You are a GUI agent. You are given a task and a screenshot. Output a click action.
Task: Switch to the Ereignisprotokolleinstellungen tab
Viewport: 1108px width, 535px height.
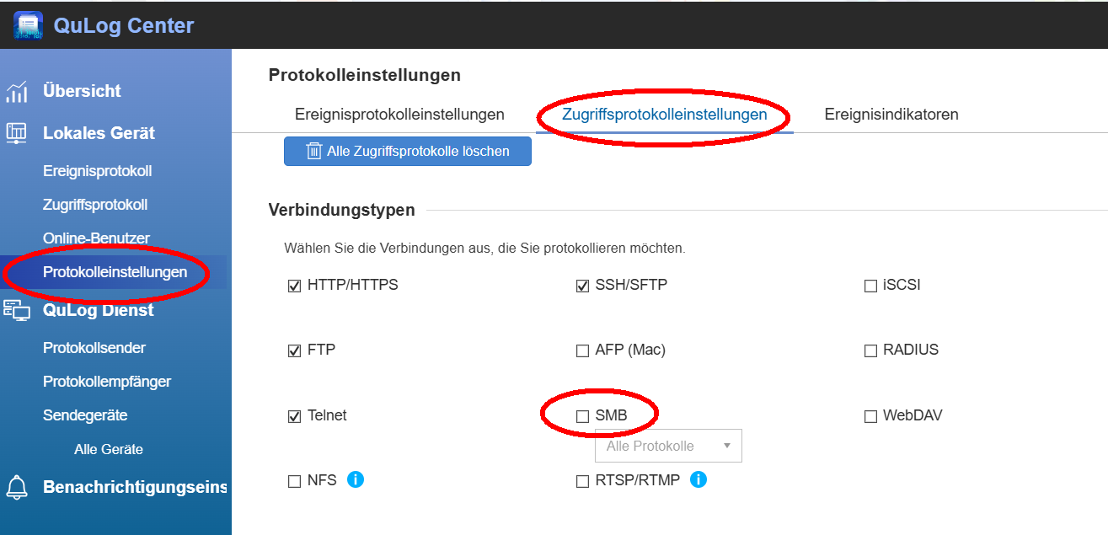399,115
